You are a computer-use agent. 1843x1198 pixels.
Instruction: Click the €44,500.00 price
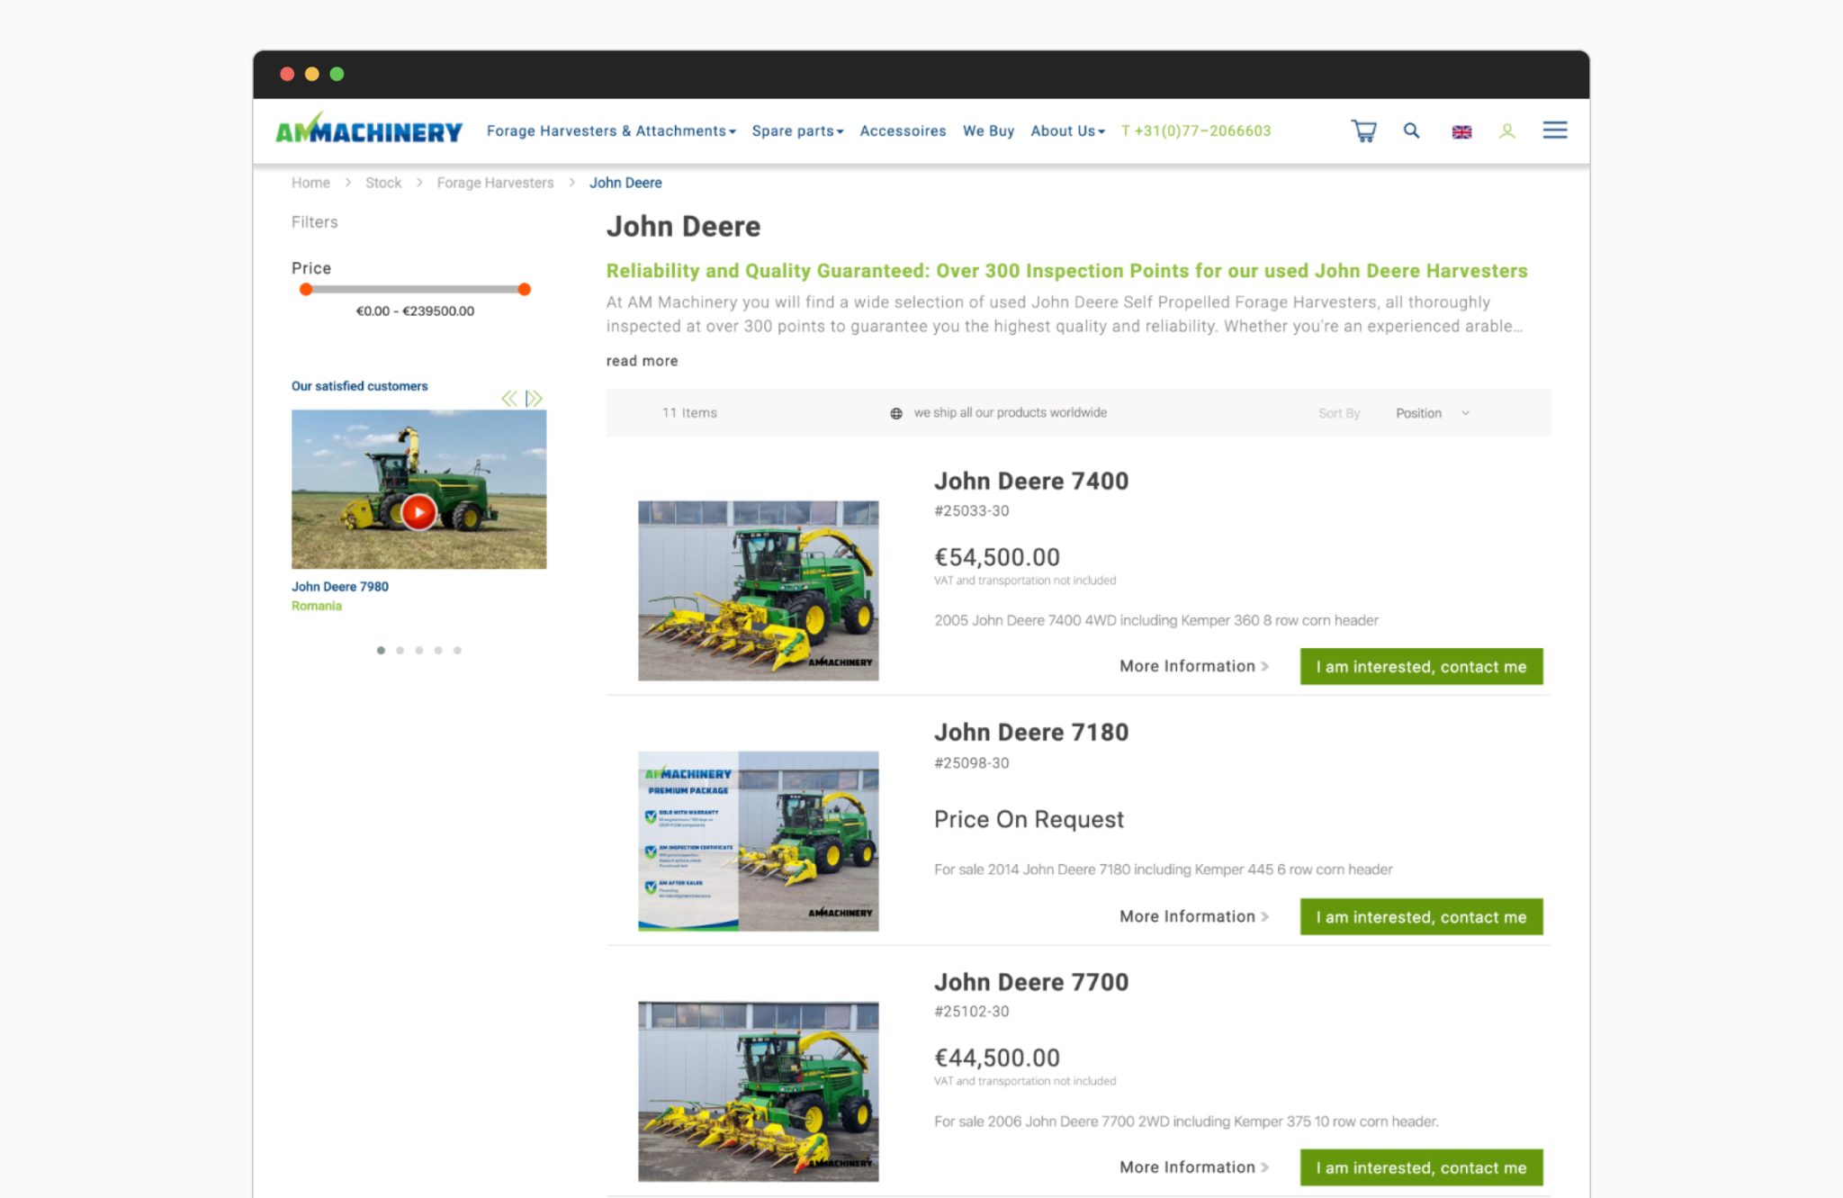pyautogui.click(x=997, y=1058)
